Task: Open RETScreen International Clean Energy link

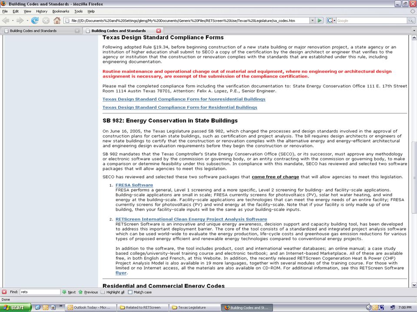Action: (191, 219)
